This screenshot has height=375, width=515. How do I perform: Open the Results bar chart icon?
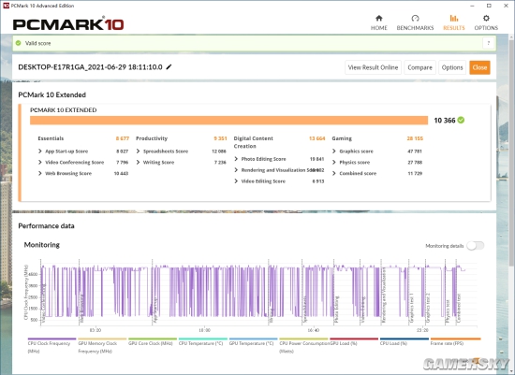coord(454,18)
